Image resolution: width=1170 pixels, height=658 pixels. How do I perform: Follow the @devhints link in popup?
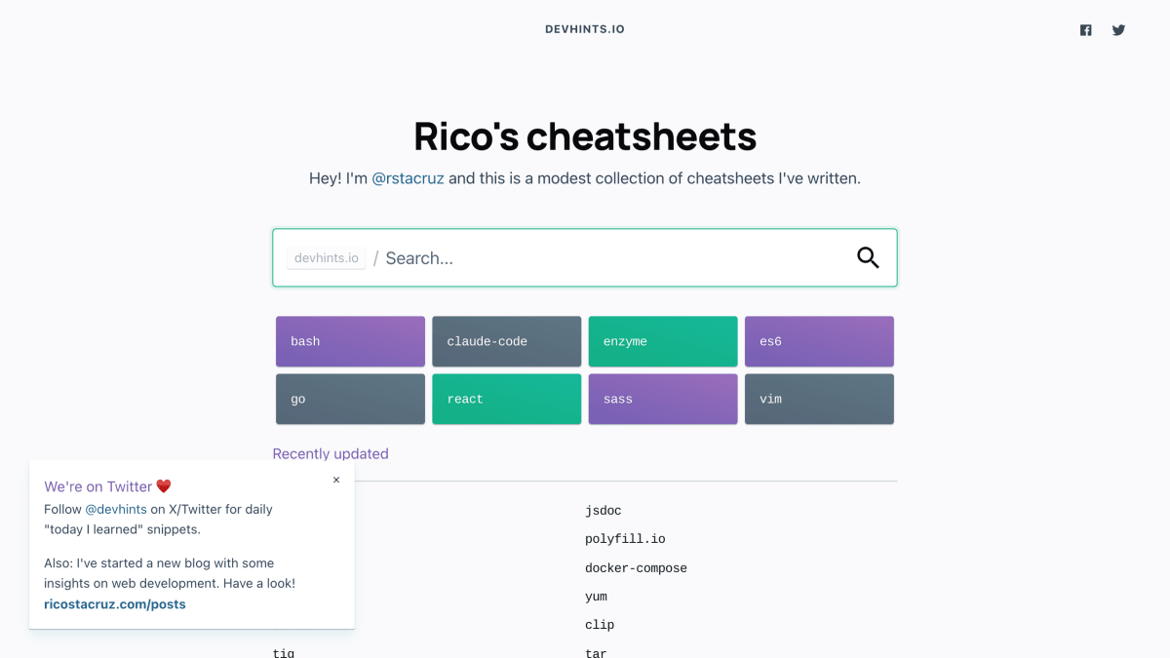click(116, 509)
